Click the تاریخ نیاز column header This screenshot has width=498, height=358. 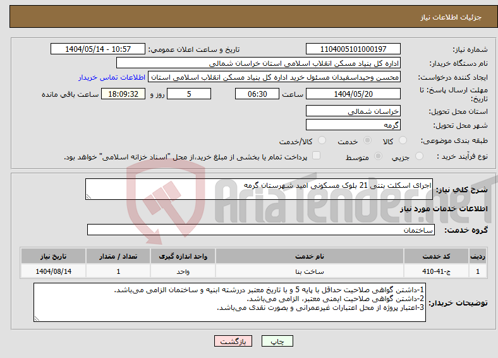(53, 256)
